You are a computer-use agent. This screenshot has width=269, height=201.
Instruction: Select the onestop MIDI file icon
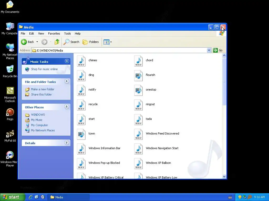(x=138, y=90)
